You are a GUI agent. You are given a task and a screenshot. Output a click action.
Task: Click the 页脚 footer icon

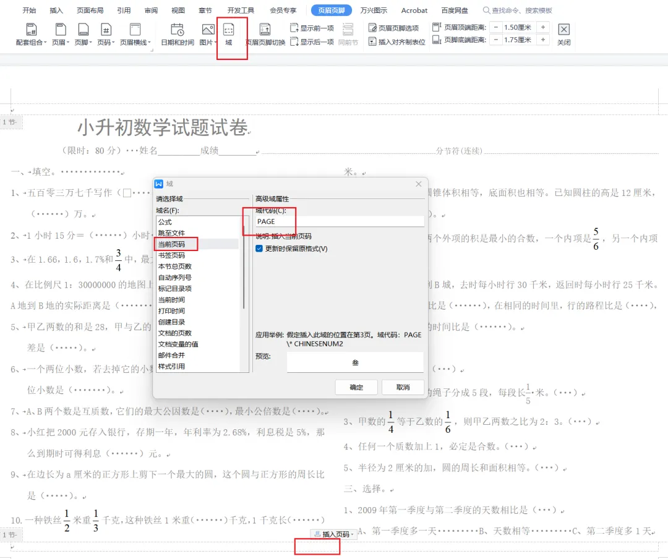tap(83, 30)
